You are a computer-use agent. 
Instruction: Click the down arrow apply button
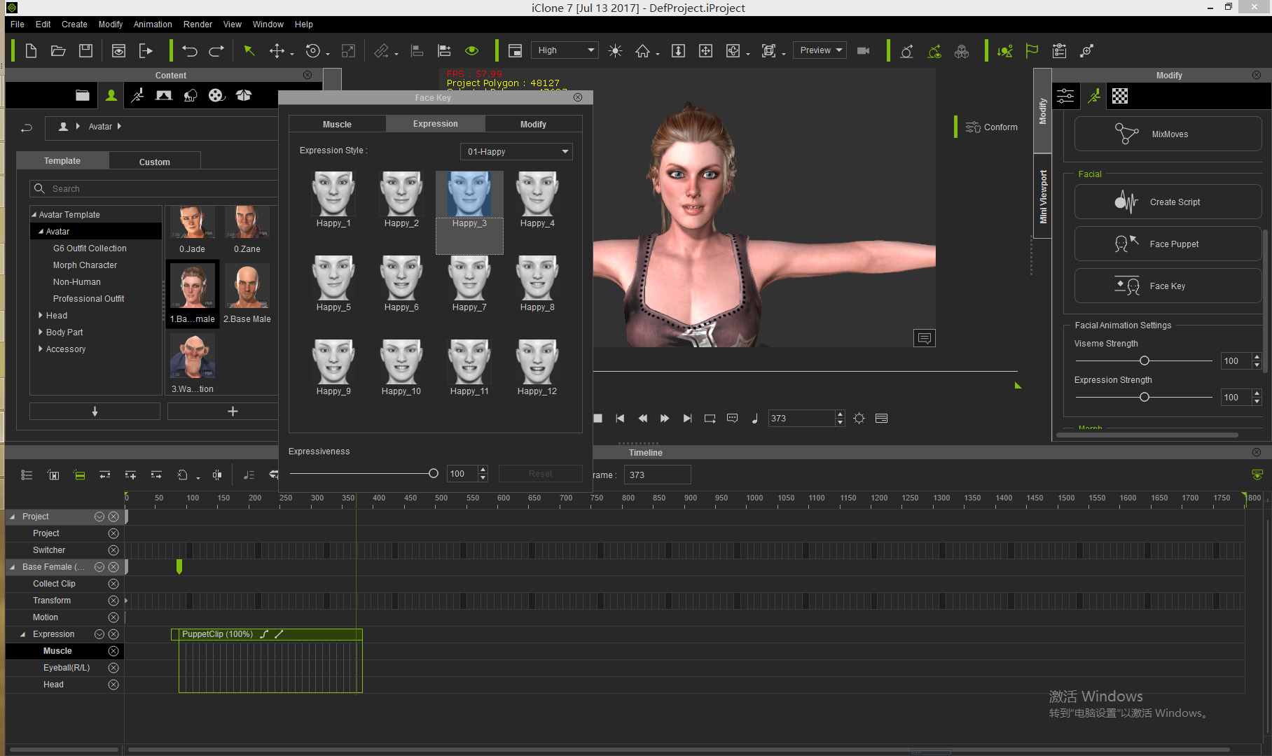tap(95, 411)
